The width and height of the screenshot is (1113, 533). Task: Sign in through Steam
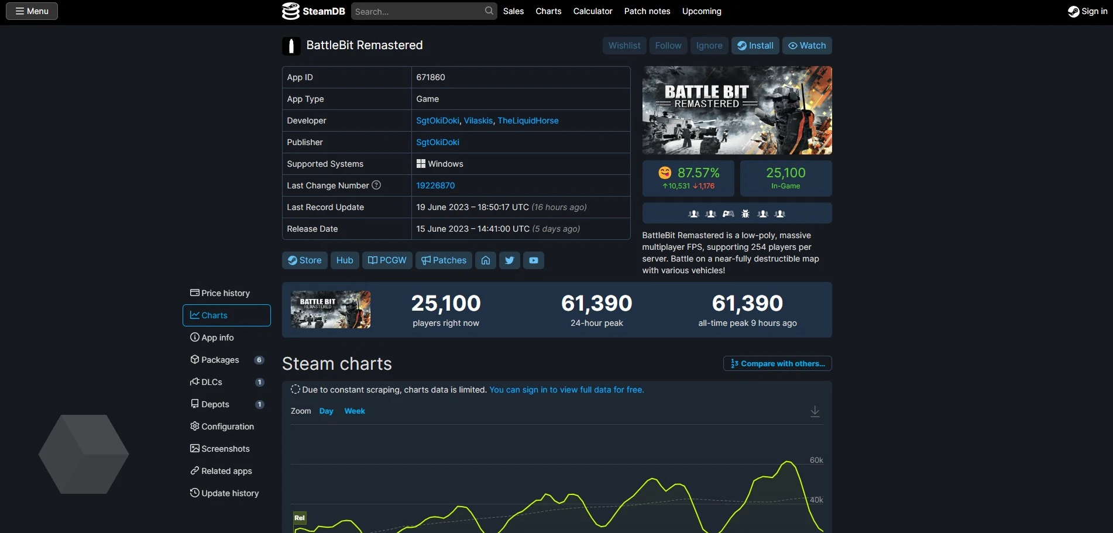1087,11
